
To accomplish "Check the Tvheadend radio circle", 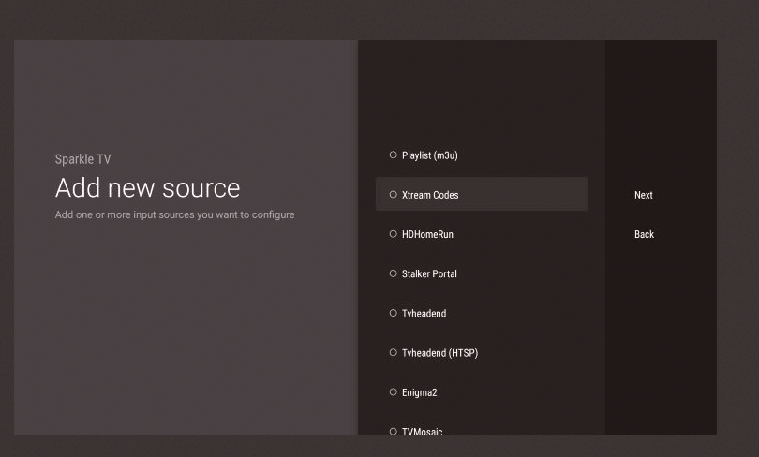I will coord(394,313).
